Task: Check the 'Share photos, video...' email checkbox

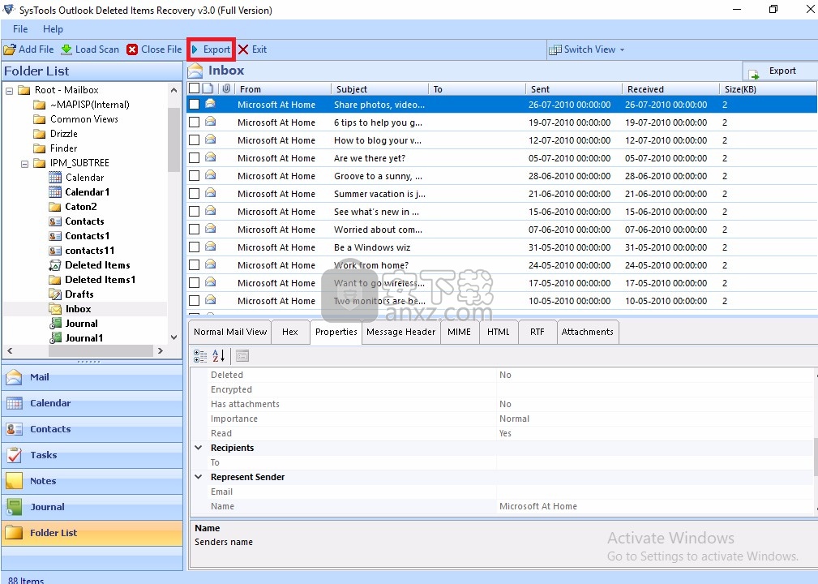Action: (x=194, y=105)
